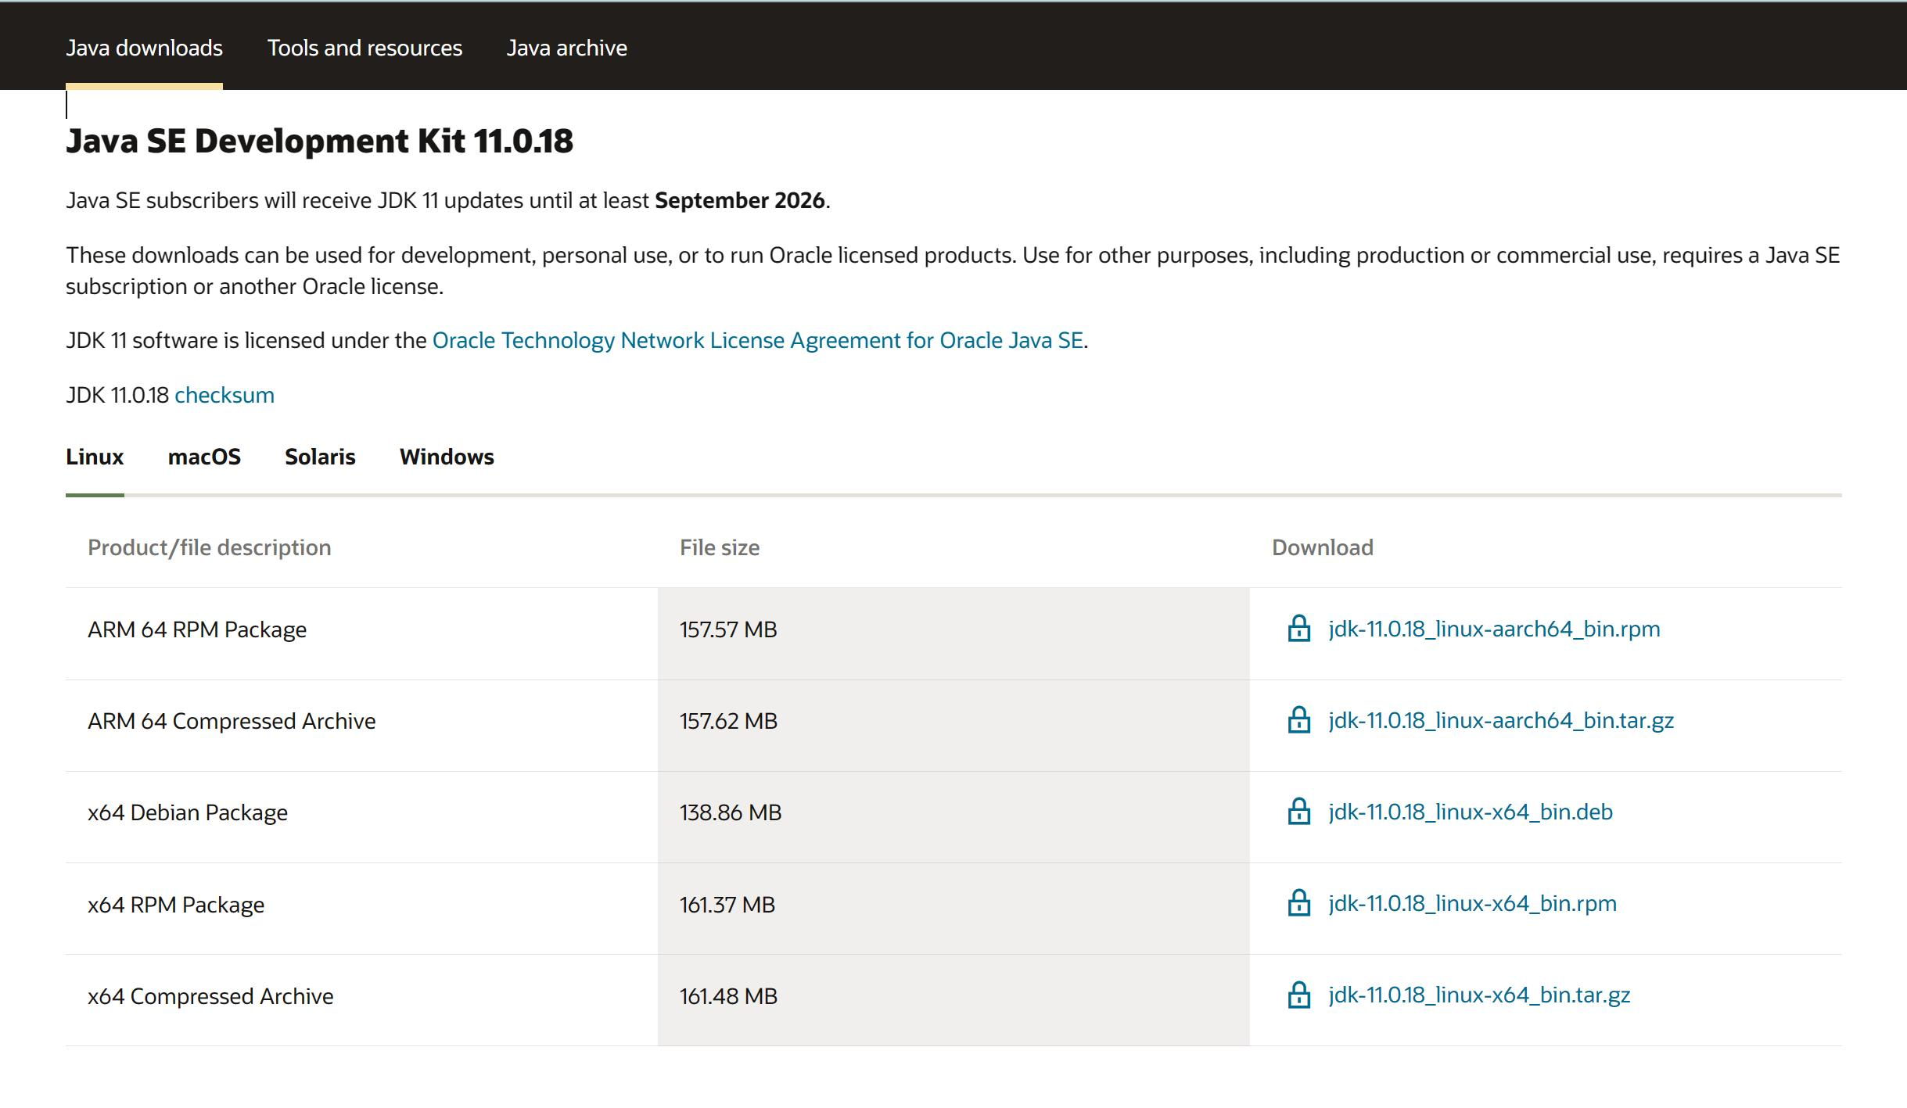Download jdk-11.0.18_linux-aarch64_bin.rpm
The height and width of the screenshot is (1108, 1907).
[1494, 629]
